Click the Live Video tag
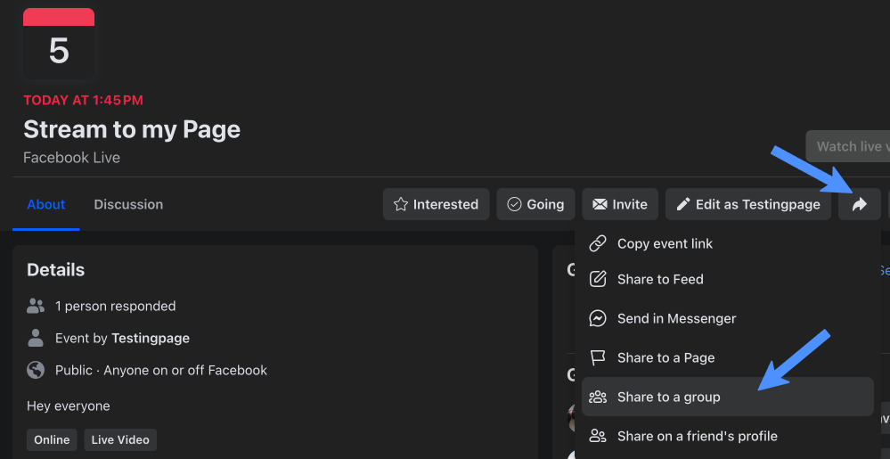Screen dimensions: 890x459 [x=120, y=439]
